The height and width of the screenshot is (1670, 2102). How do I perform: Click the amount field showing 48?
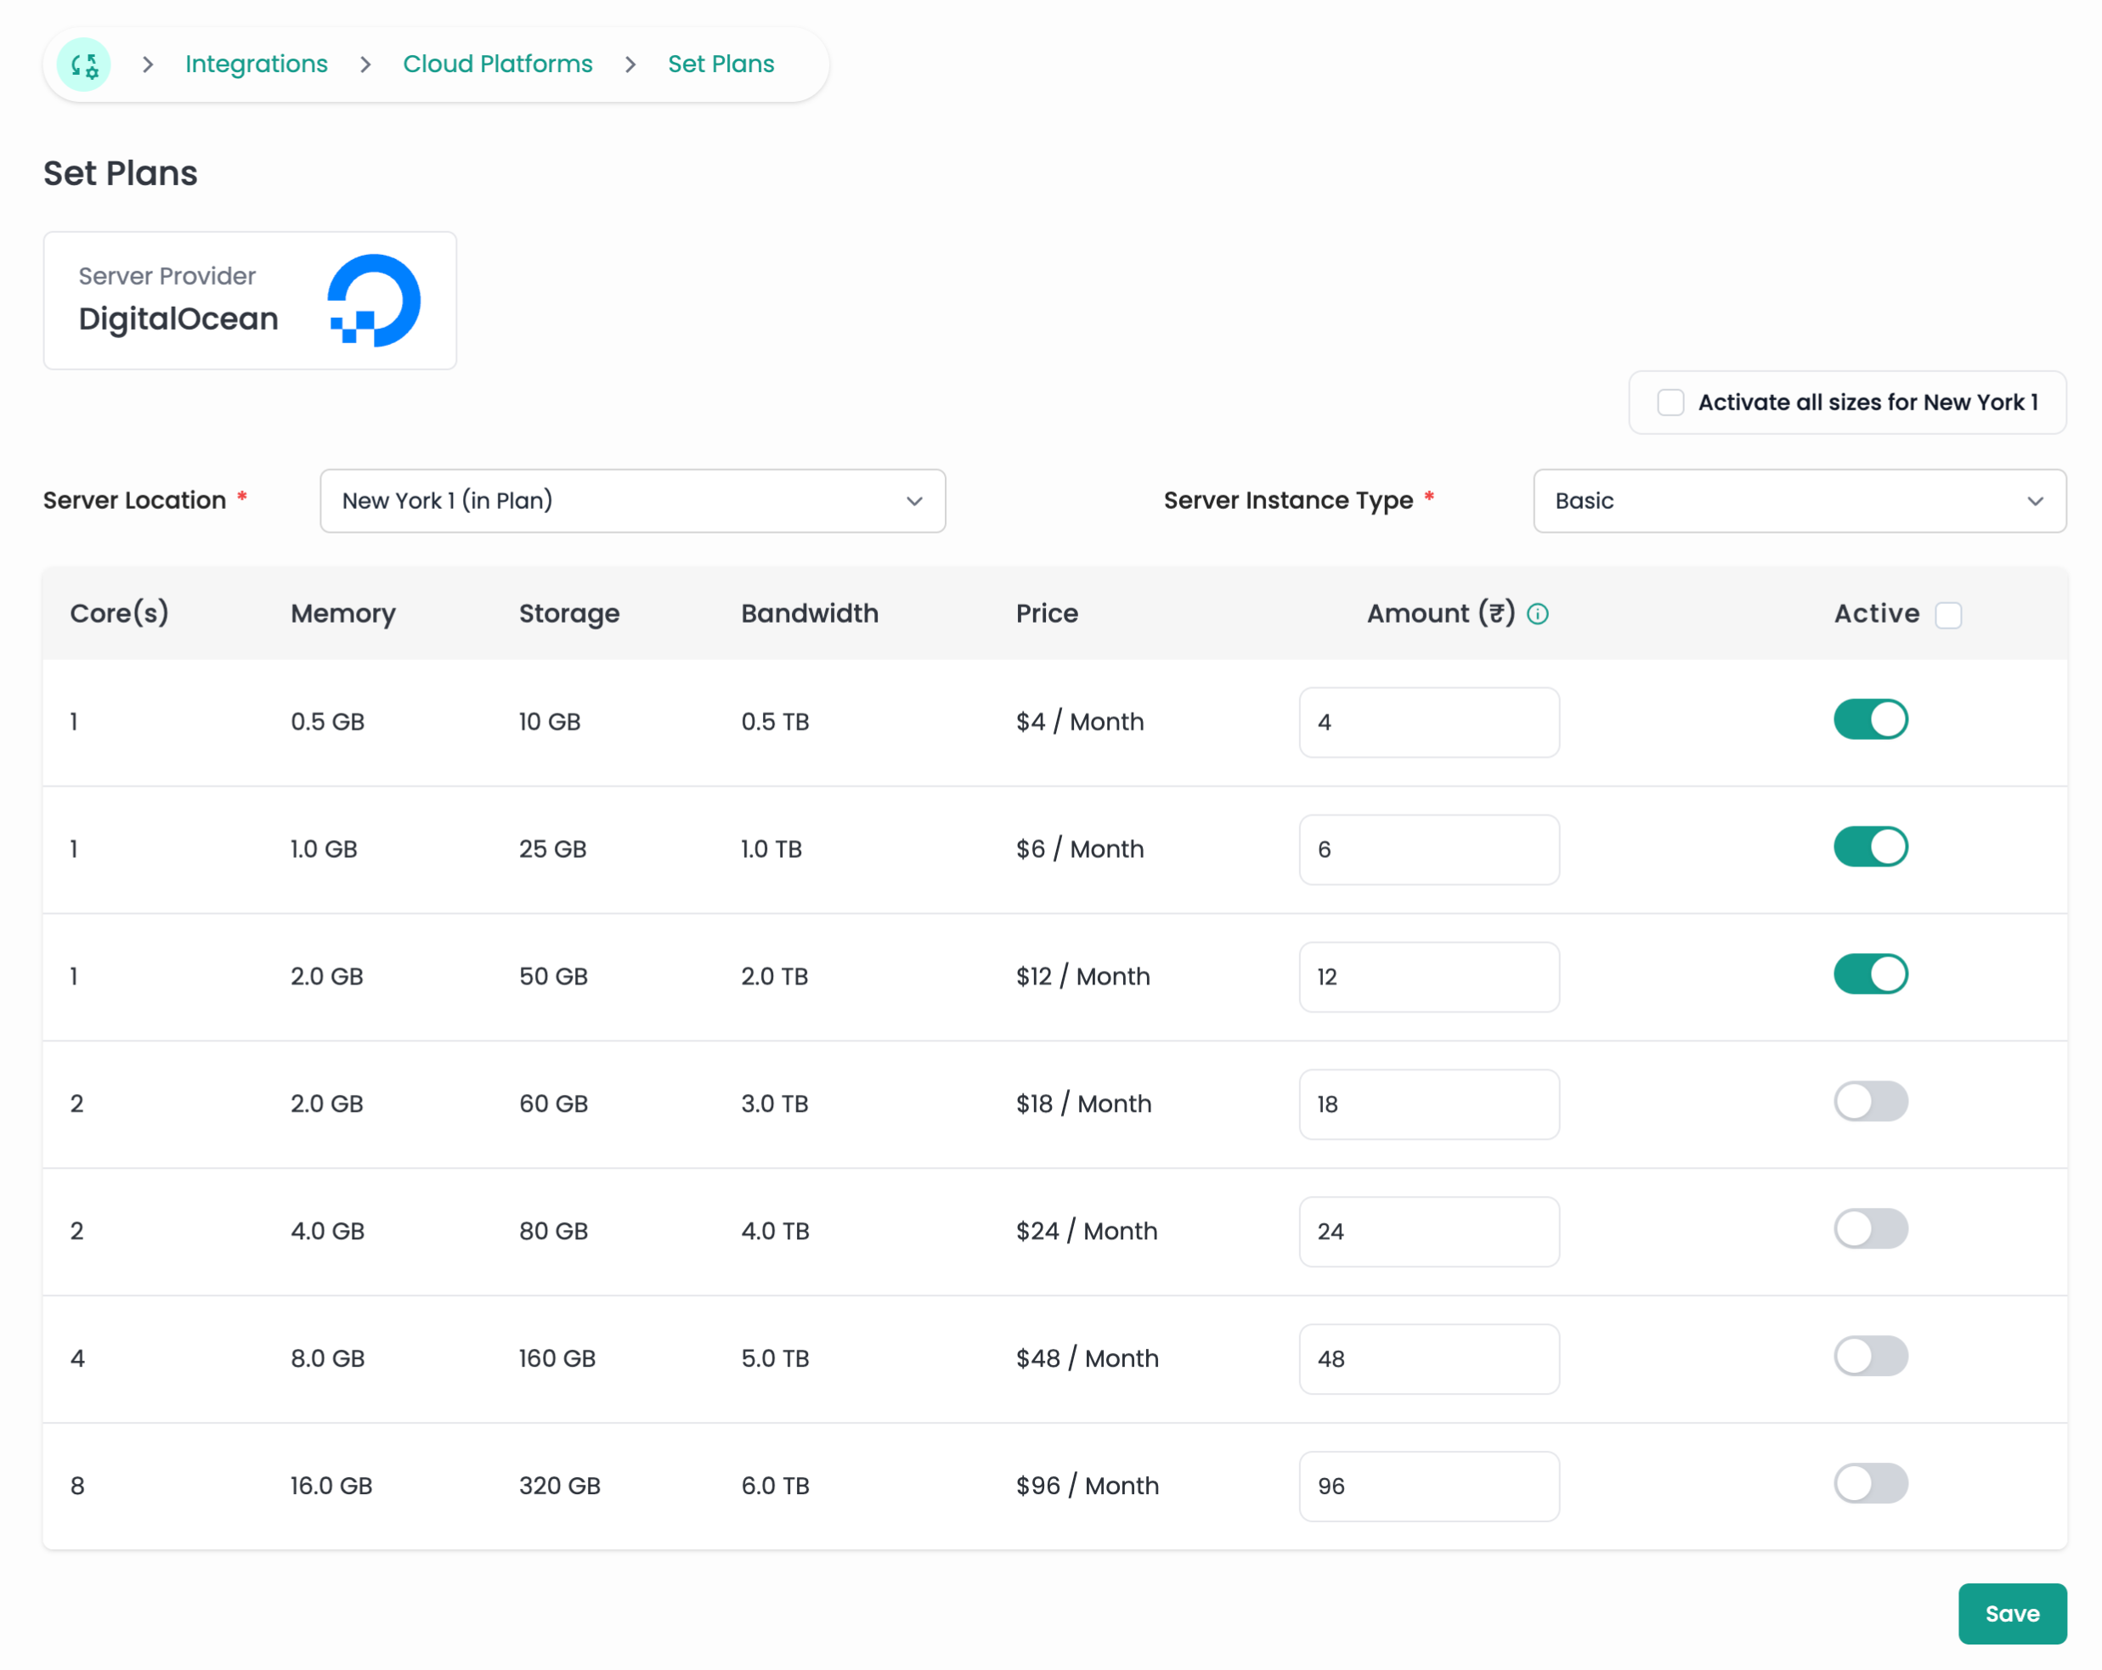[x=1428, y=1359]
